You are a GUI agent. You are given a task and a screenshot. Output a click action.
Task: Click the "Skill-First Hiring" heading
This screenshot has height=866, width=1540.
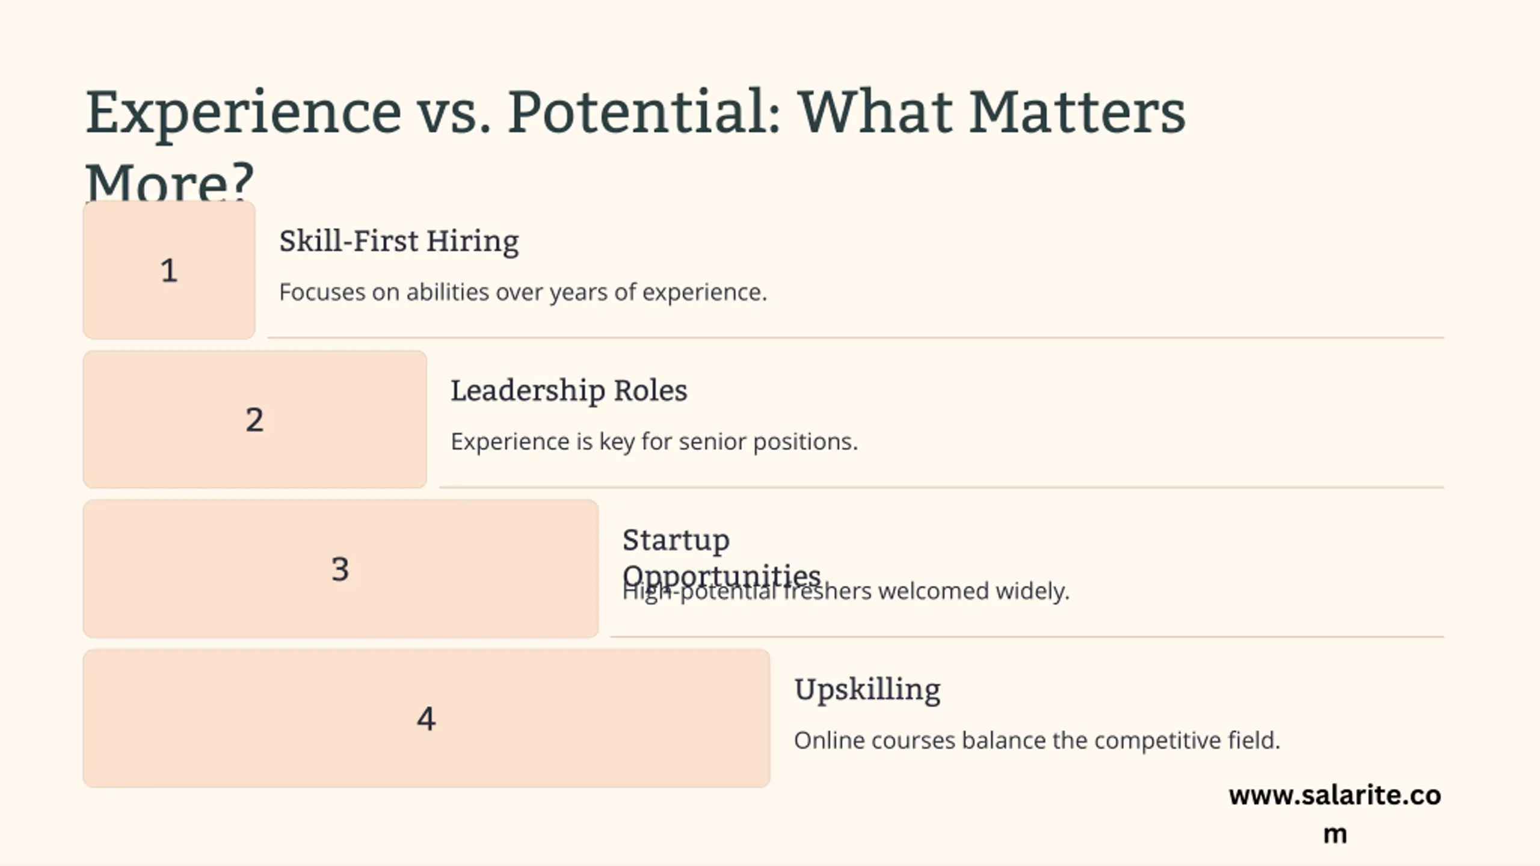tap(399, 241)
